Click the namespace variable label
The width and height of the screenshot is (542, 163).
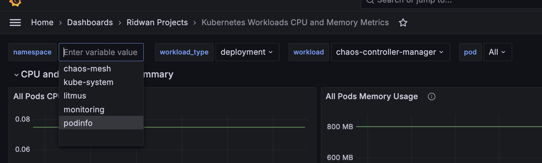tap(32, 52)
